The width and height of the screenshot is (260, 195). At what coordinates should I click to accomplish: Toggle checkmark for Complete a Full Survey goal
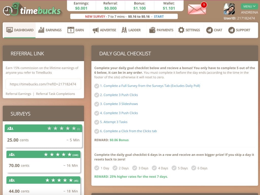click(x=97, y=86)
